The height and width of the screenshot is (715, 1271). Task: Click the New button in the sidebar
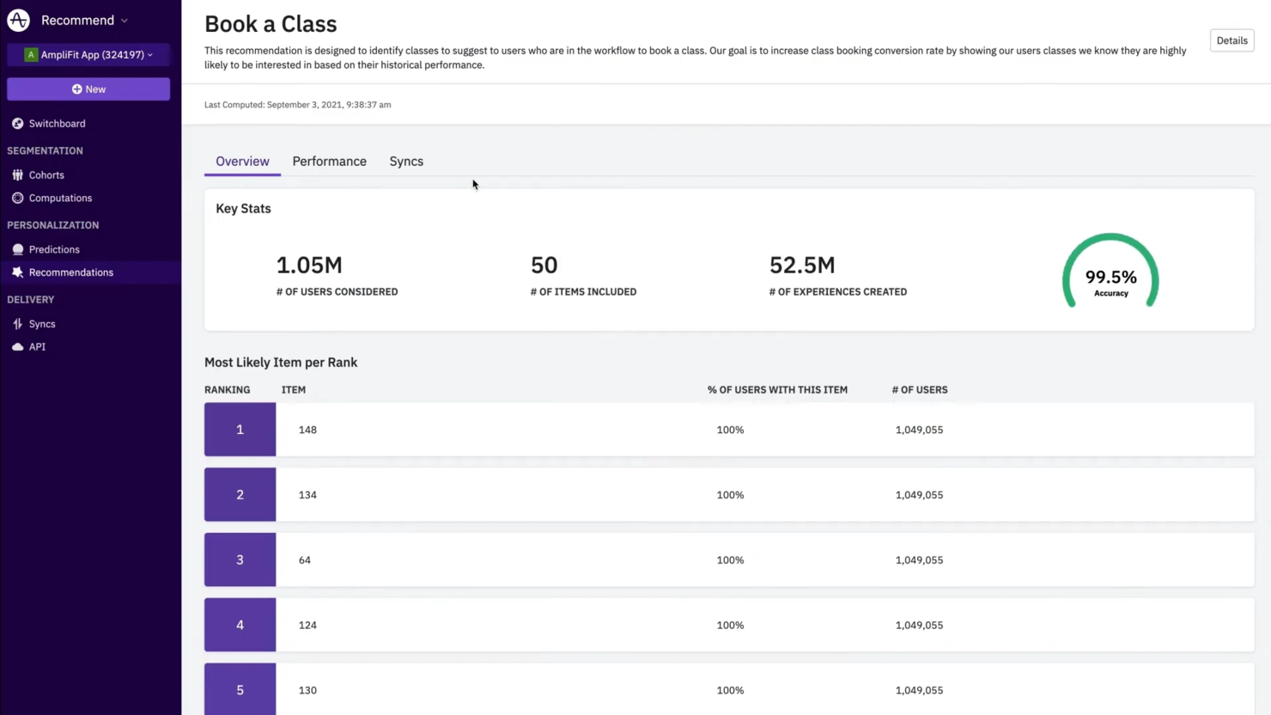pyautogui.click(x=88, y=89)
